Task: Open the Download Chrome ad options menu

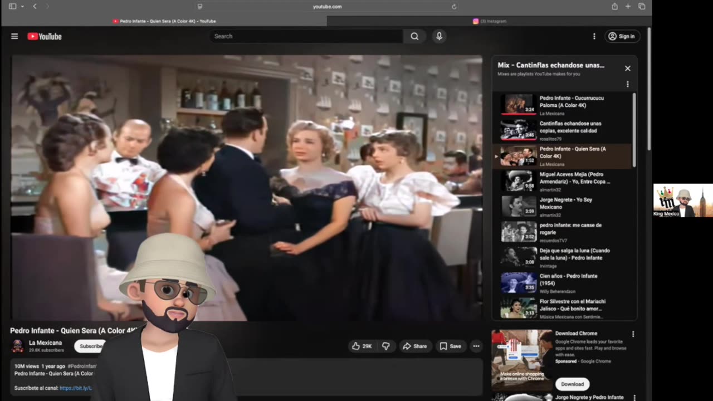Action: click(633, 334)
